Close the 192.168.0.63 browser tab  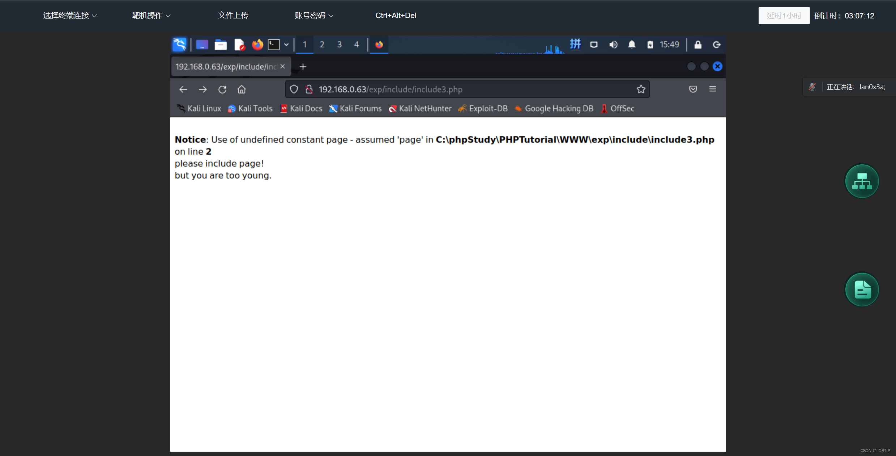(x=283, y=66)
